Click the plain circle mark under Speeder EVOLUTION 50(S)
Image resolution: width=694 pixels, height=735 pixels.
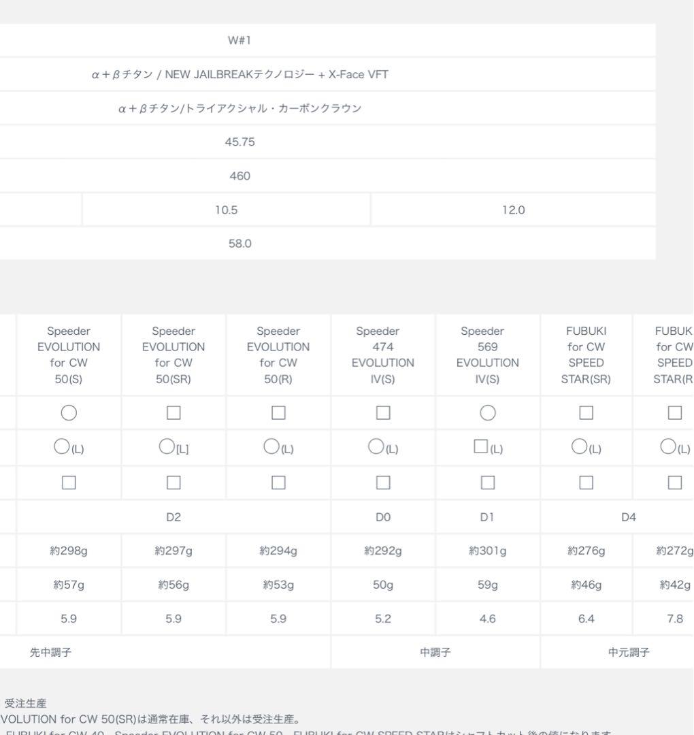pos(69,413)
